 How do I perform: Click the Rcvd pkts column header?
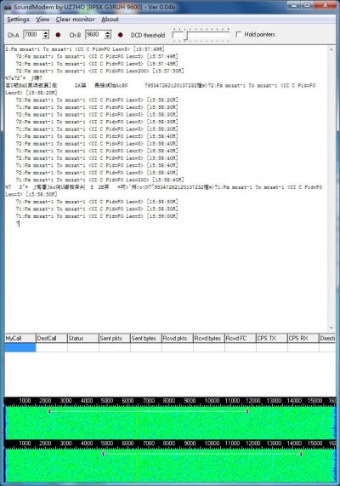click(x=178, y=338)
